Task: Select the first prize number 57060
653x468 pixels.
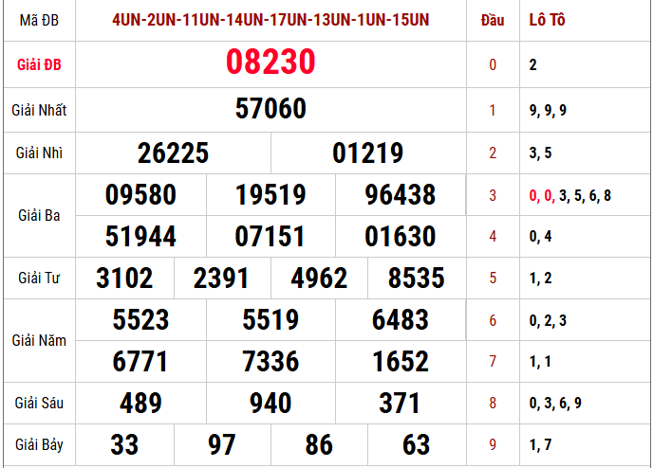Action: pos(271,109)
